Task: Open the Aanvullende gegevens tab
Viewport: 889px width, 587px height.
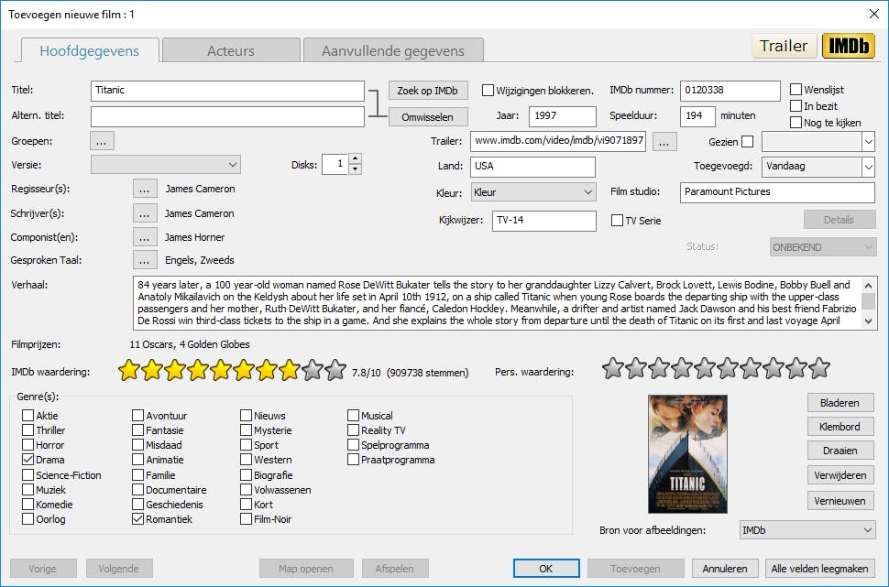Action: (392, 51)
